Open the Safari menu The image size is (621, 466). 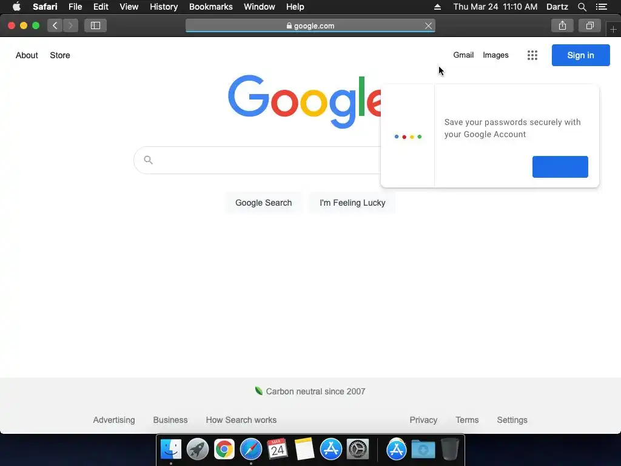(45, 7)
